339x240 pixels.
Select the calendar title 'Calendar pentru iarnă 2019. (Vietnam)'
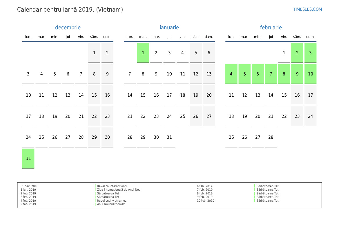coord(70,10)
